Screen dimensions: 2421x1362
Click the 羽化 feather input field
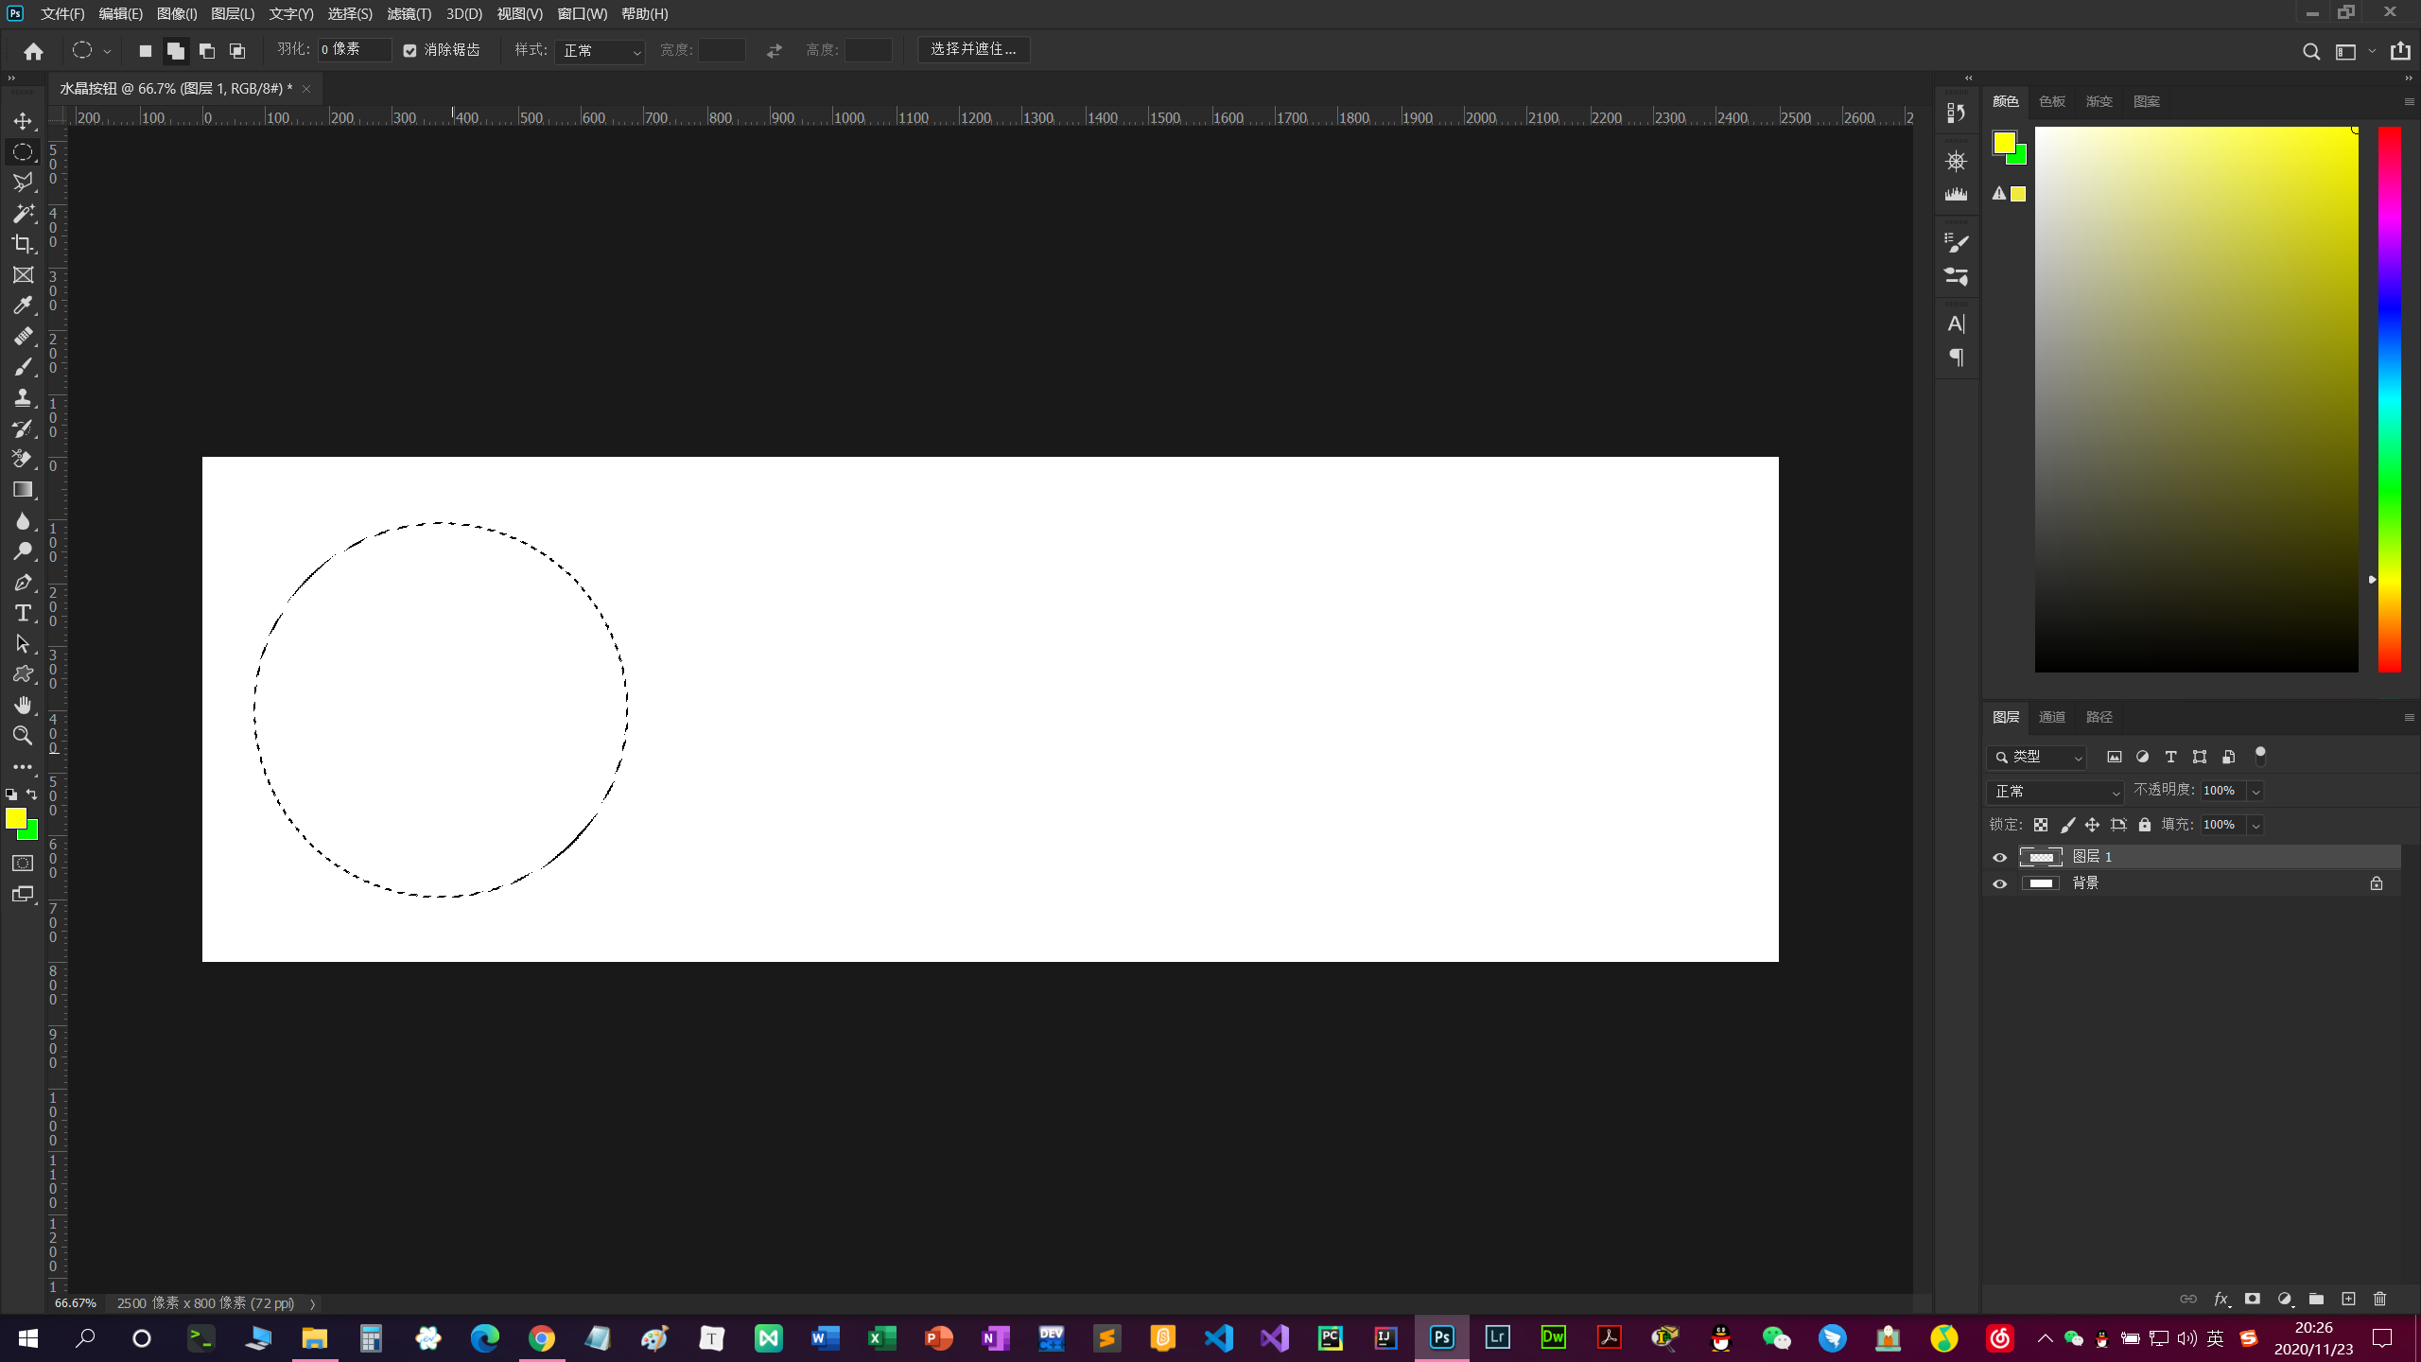(x=354, y=50)
